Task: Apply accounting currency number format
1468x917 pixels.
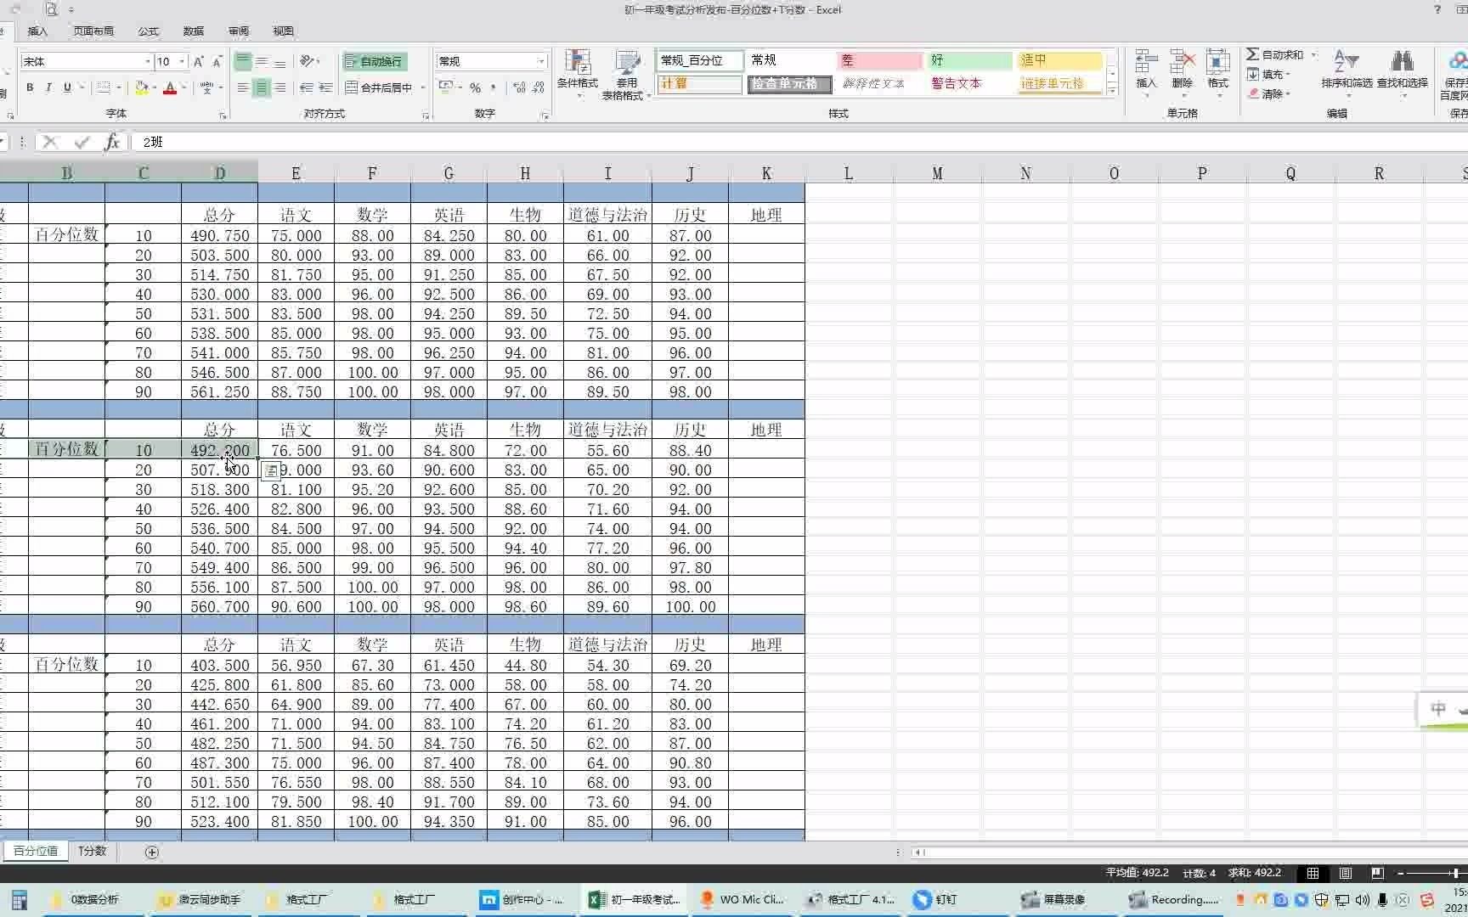Action: pyautogui.click(x=446, y=87)
